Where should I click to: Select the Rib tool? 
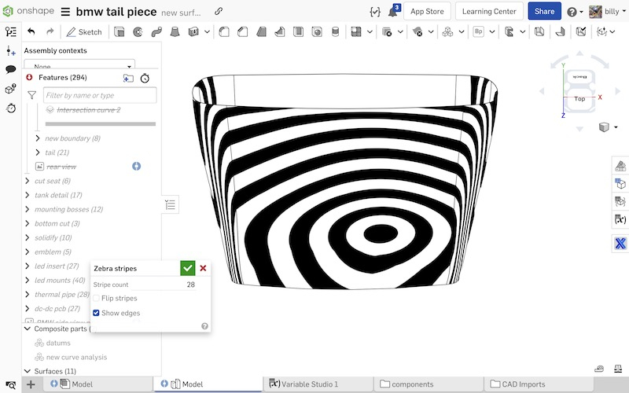[x=280, y=31]
